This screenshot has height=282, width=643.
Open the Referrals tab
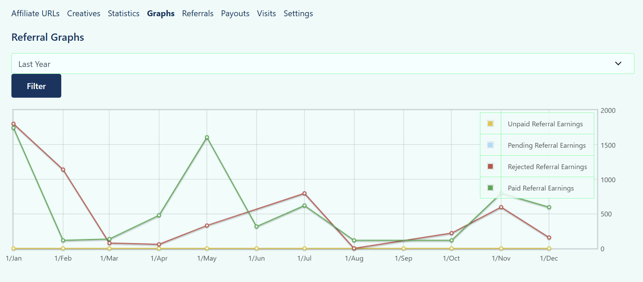click(198, 13)
